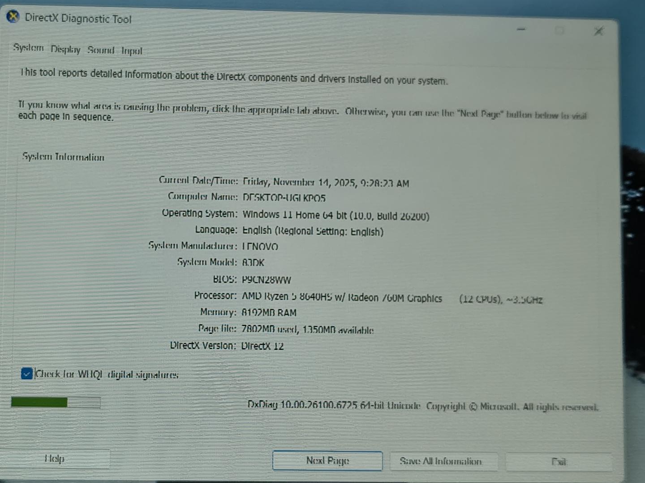Close the DirectX Diagnostic Tool window
Image resolution: width=645 pixels, height=483 pixels.
pos(599,31)
